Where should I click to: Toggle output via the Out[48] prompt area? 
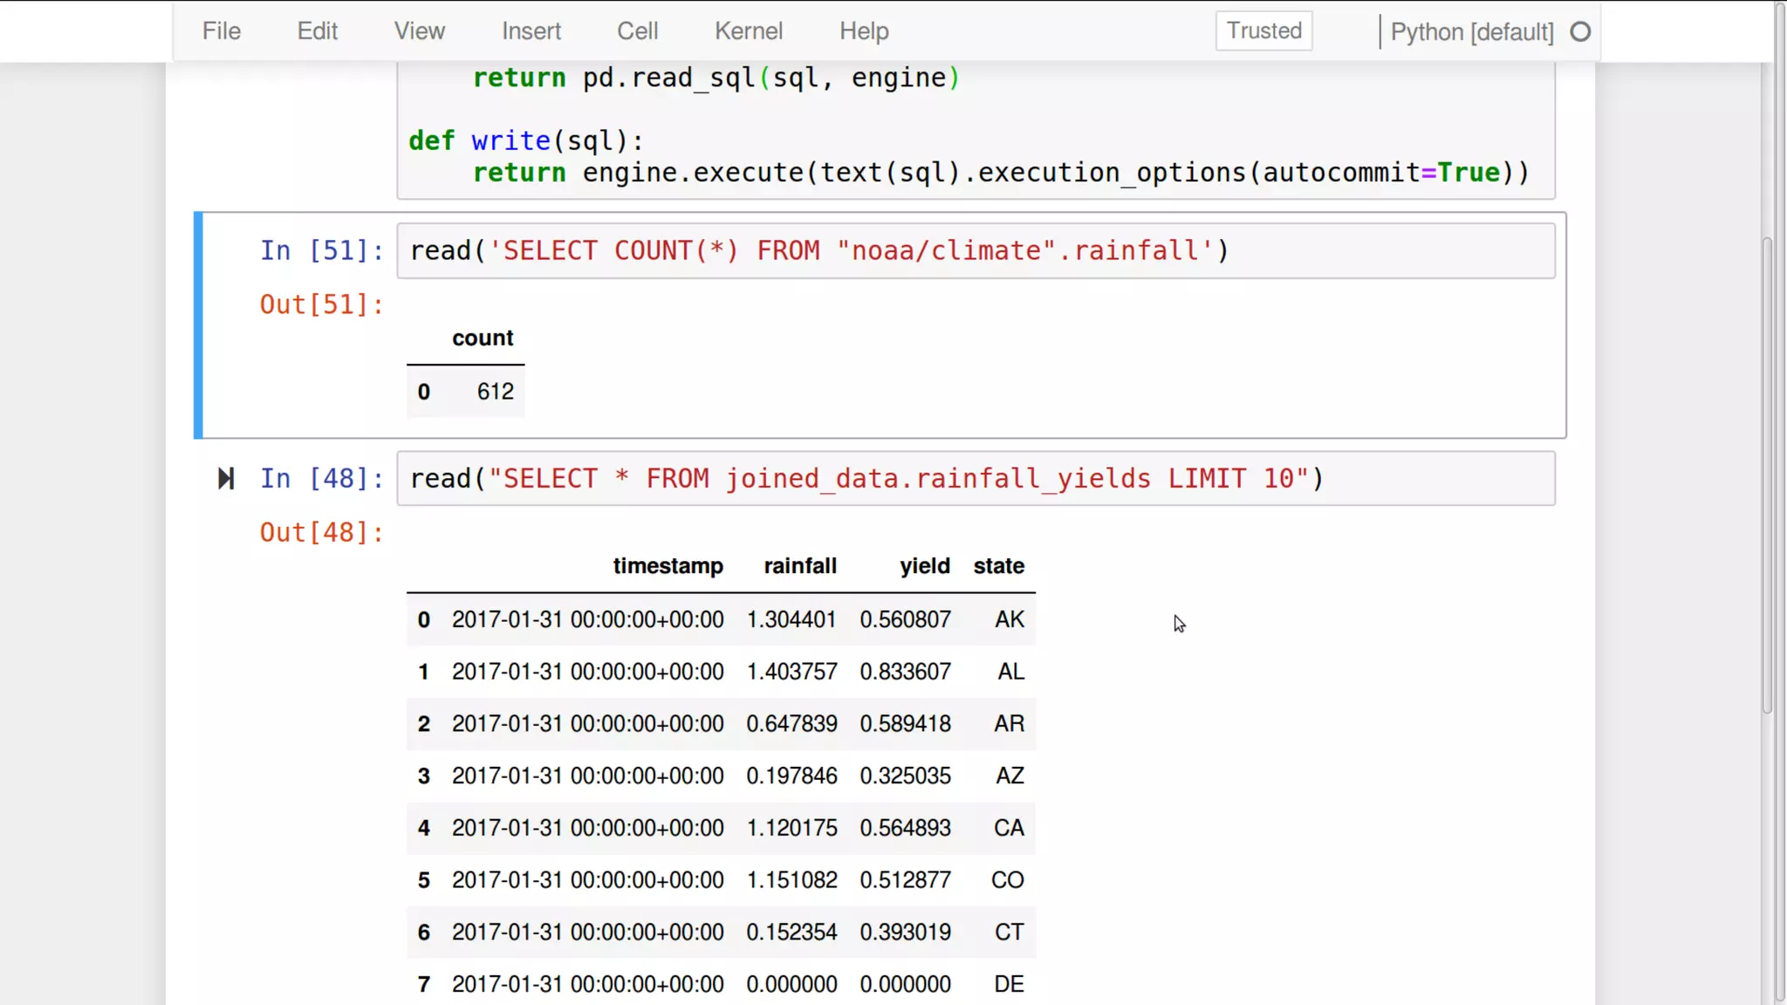[x=321, y=532]
